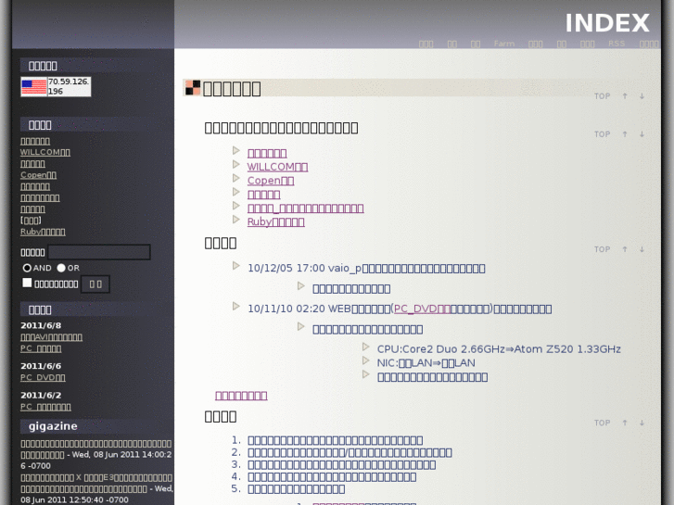Open the PC_ link under 2011/6/2 in the sidebar
The height and width of the screenshot is (505, 674).
[x=45, y=407]
